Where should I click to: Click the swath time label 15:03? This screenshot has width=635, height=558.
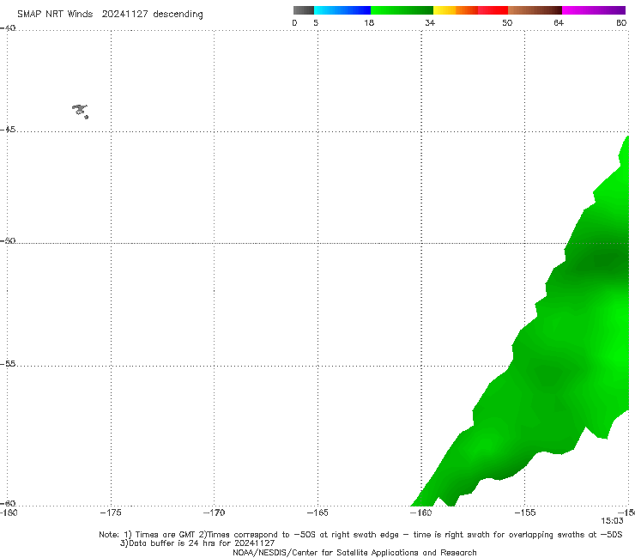point(612,521)
